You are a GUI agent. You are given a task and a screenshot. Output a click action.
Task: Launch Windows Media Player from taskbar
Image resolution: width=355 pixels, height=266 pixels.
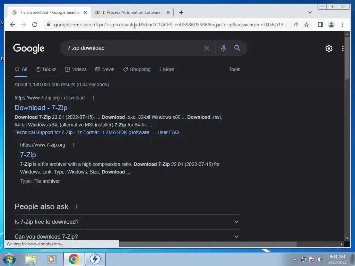tap(52, 259)
